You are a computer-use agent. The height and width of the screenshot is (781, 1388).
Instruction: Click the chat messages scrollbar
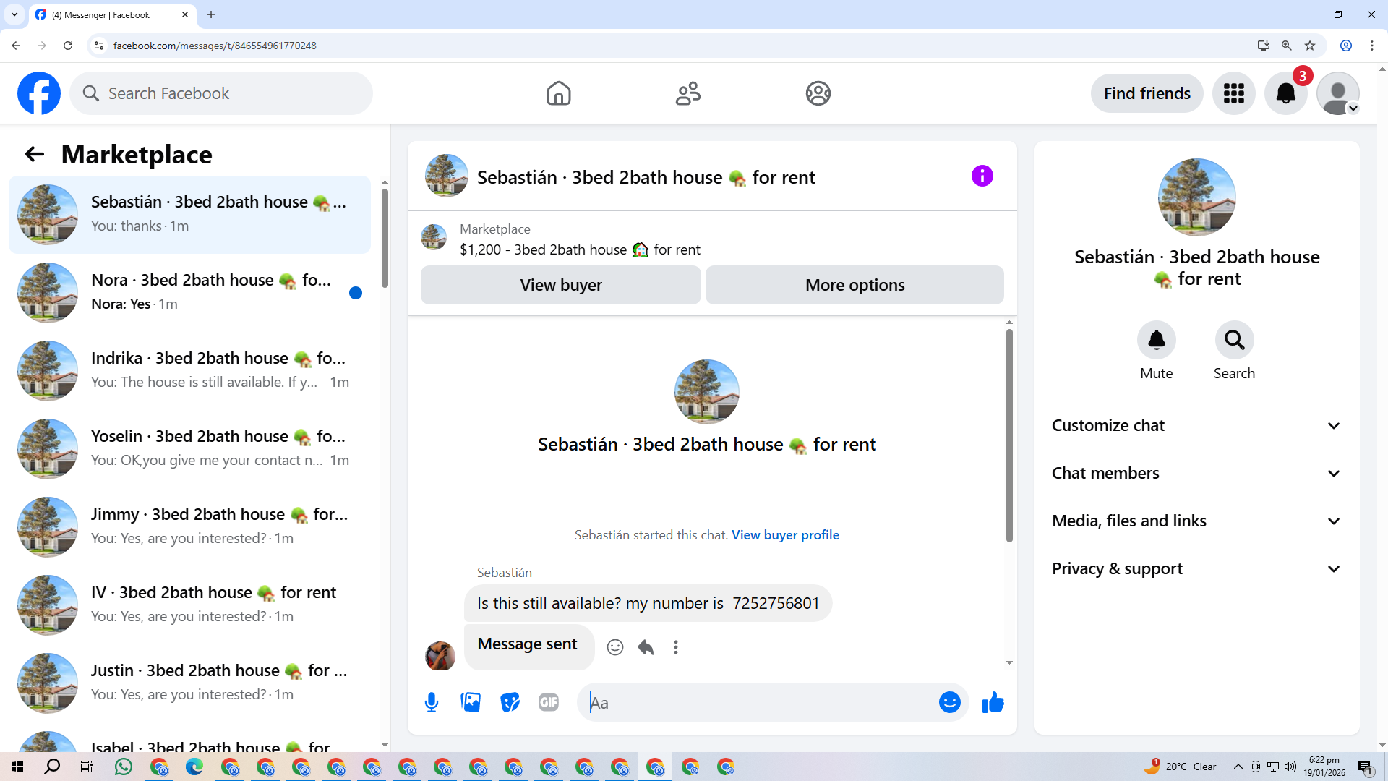click(1009, 434)
